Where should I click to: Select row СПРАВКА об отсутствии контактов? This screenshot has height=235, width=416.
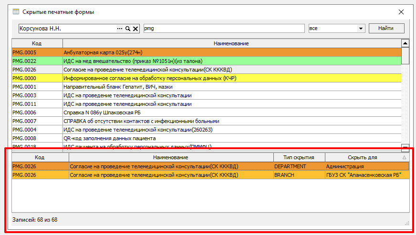pyautogui.click(x=207, y=121)
